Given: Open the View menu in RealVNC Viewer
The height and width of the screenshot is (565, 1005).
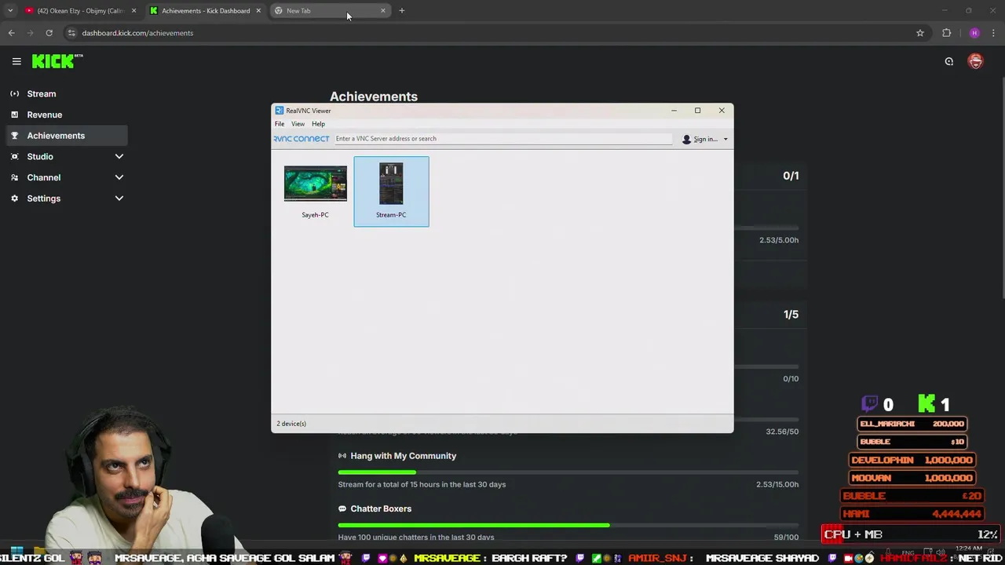Looking at the screenshot, I should point(298,124).
